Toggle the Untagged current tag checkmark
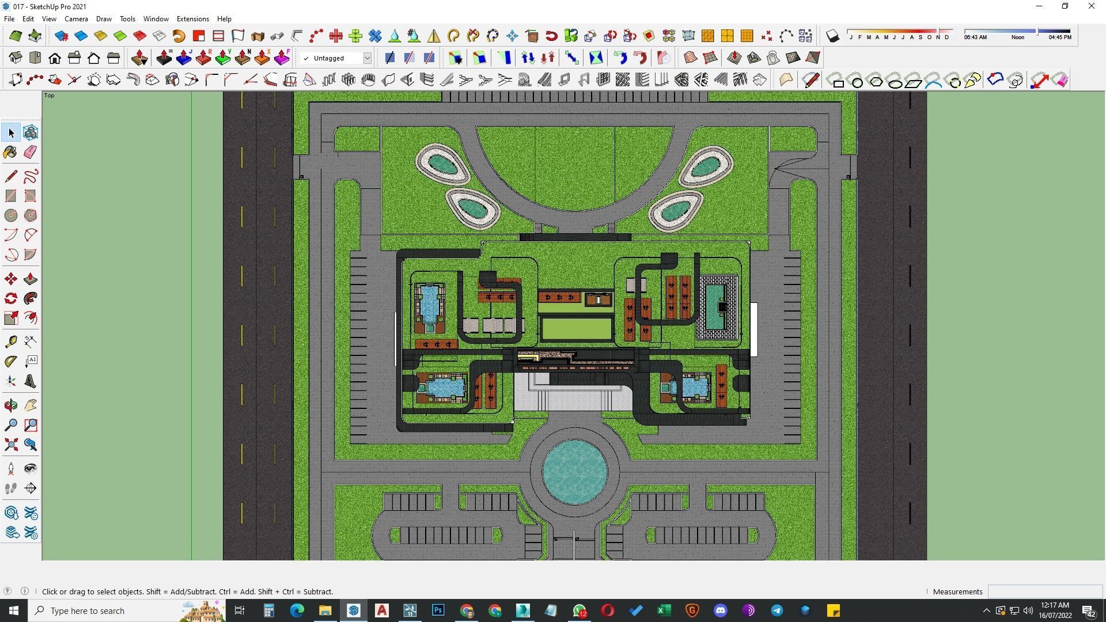1106x622 pixels. [x=306, y=58]
